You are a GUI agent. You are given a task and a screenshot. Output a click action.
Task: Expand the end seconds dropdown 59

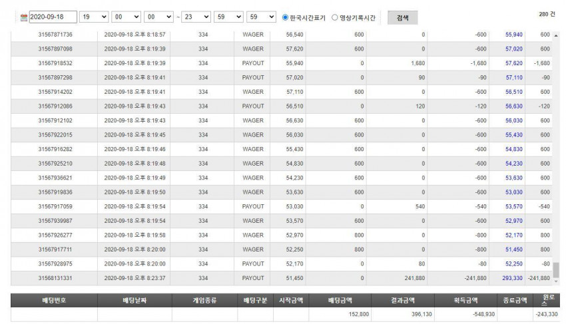pyautogui.click(x=261, y=17)
